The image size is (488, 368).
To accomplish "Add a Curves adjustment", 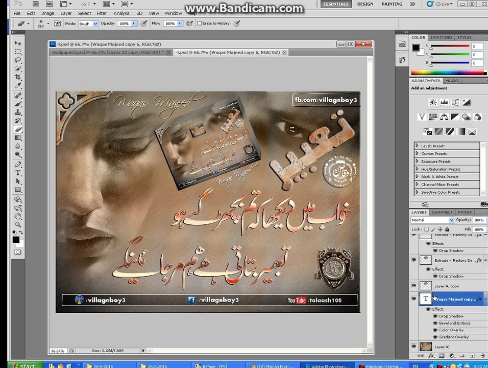I will [x=455, y=102].
